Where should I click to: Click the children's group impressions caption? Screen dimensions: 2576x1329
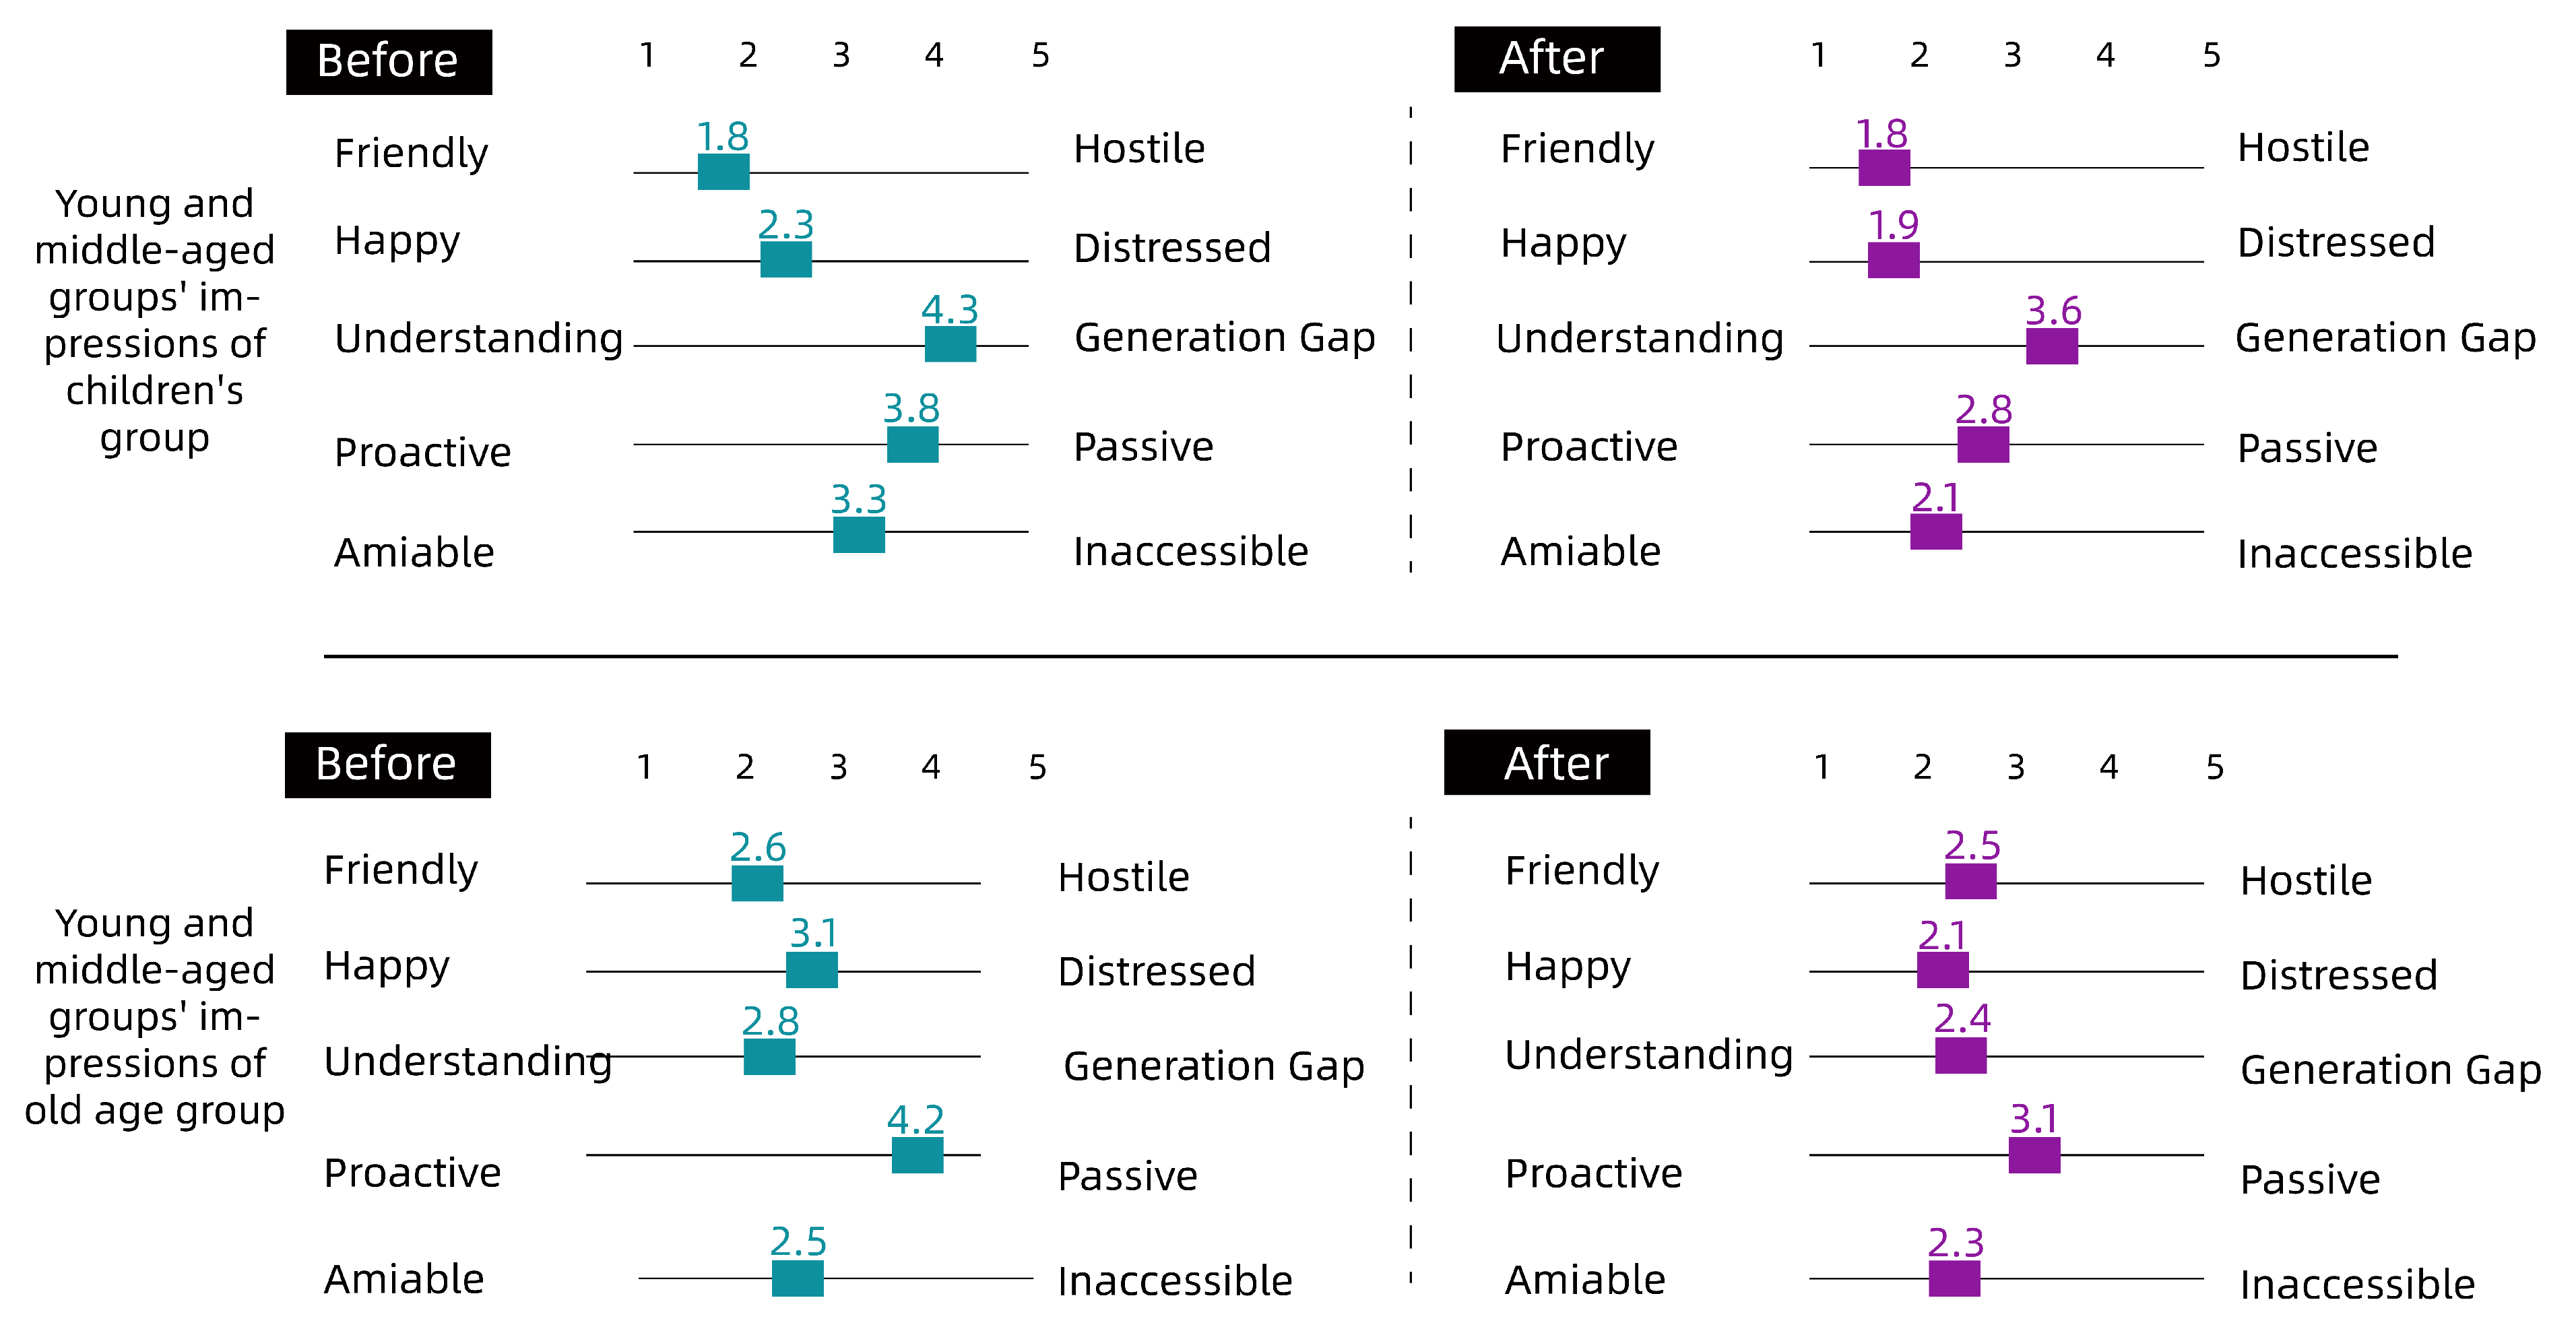(x=155, y=320)
